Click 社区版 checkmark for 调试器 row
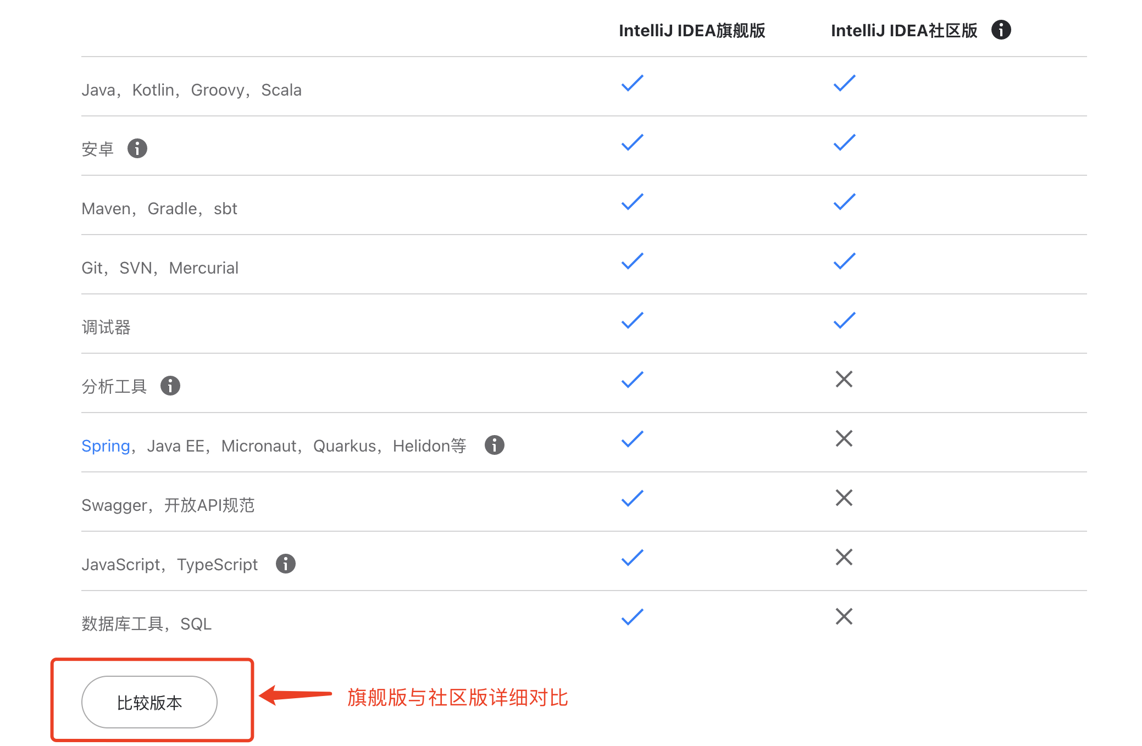1142x746 pixels. 844,321
